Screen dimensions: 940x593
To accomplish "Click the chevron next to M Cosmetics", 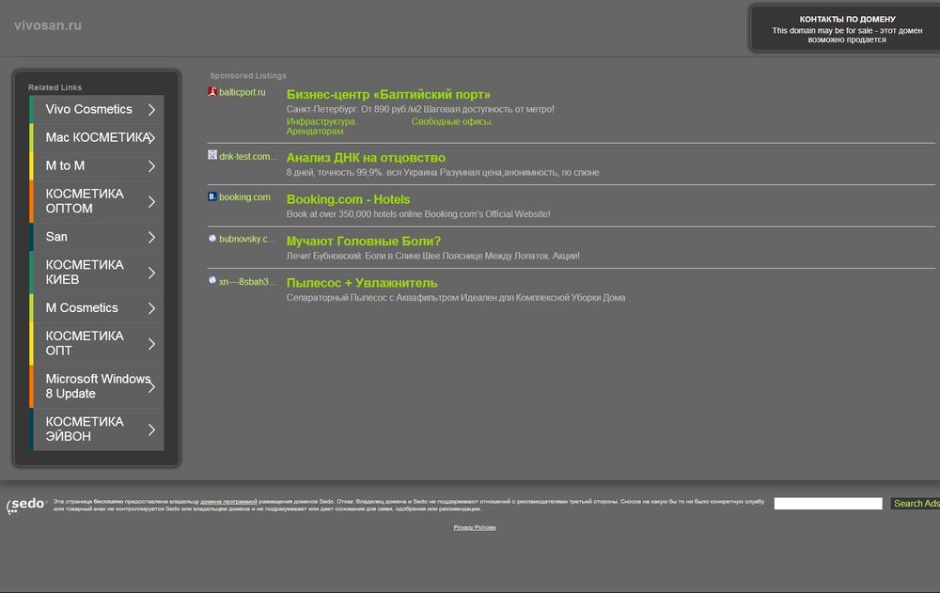I will coord(151,308).
